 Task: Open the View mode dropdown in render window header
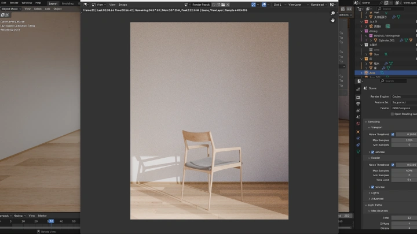pos(98,5)
